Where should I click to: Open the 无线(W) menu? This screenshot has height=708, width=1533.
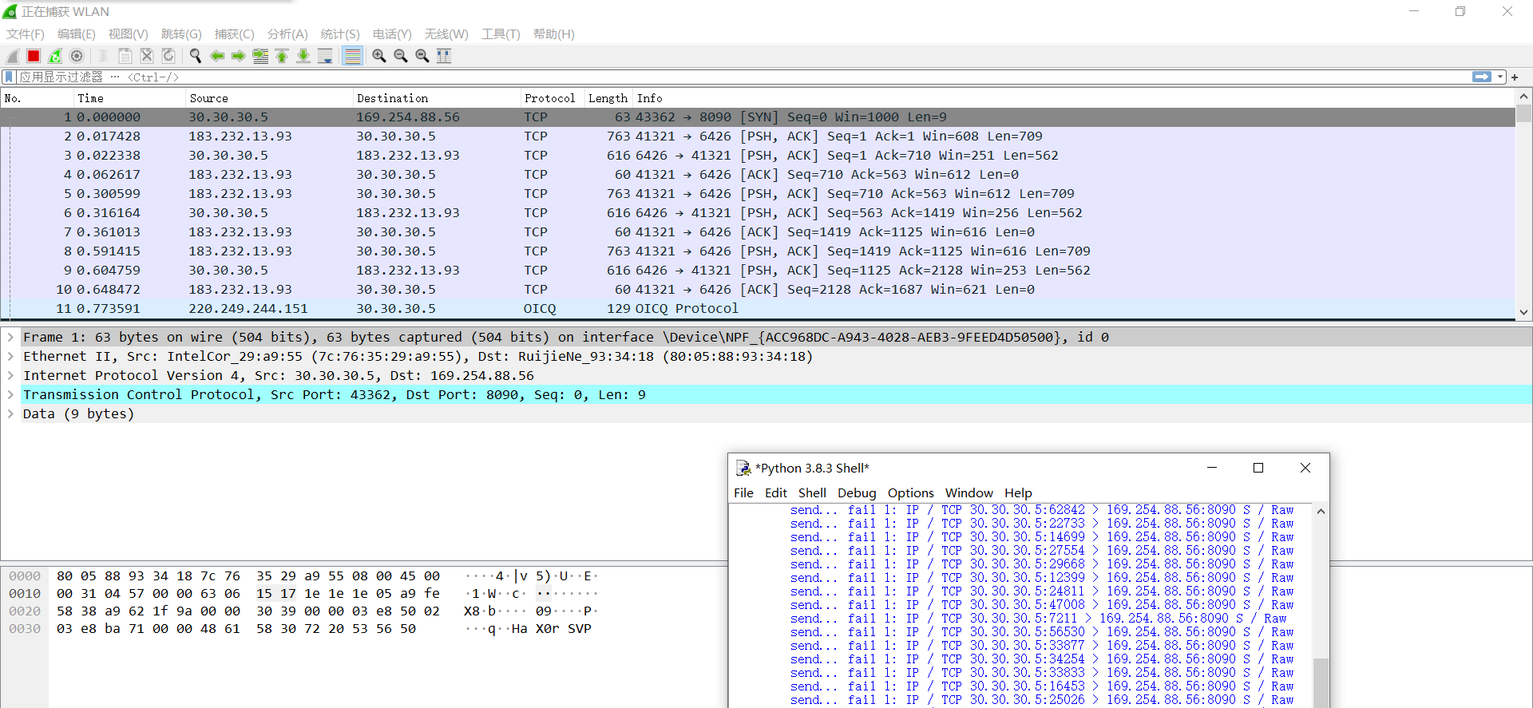point(446,34)
